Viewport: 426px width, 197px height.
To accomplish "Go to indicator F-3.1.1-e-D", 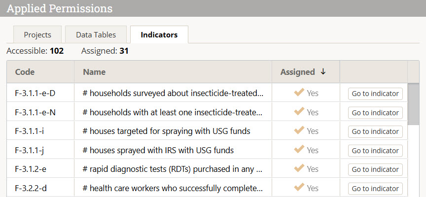I will [x=375, y=94].
